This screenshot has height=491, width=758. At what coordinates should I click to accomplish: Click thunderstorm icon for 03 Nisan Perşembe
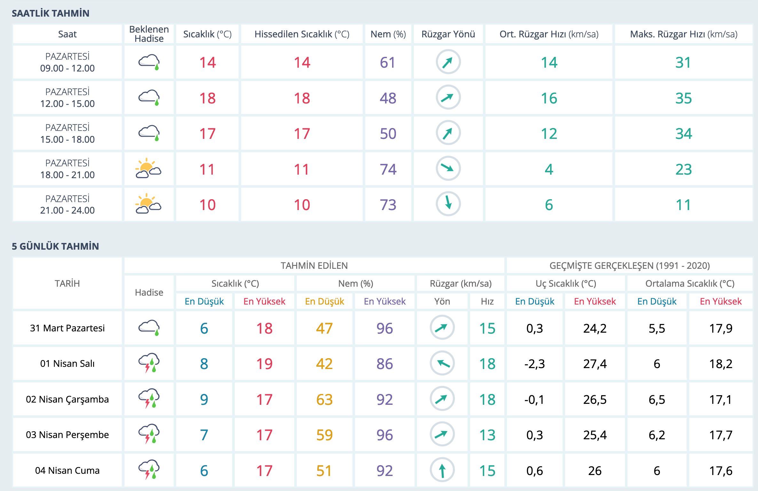coord(149,434)
